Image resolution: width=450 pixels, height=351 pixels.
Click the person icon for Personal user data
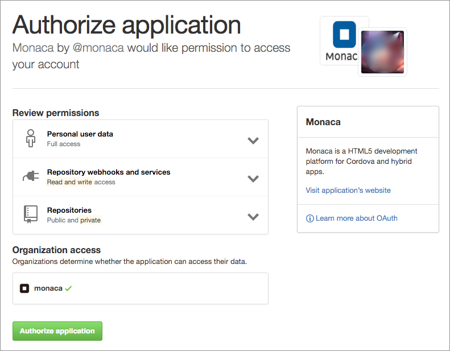(x=31, y=138)
